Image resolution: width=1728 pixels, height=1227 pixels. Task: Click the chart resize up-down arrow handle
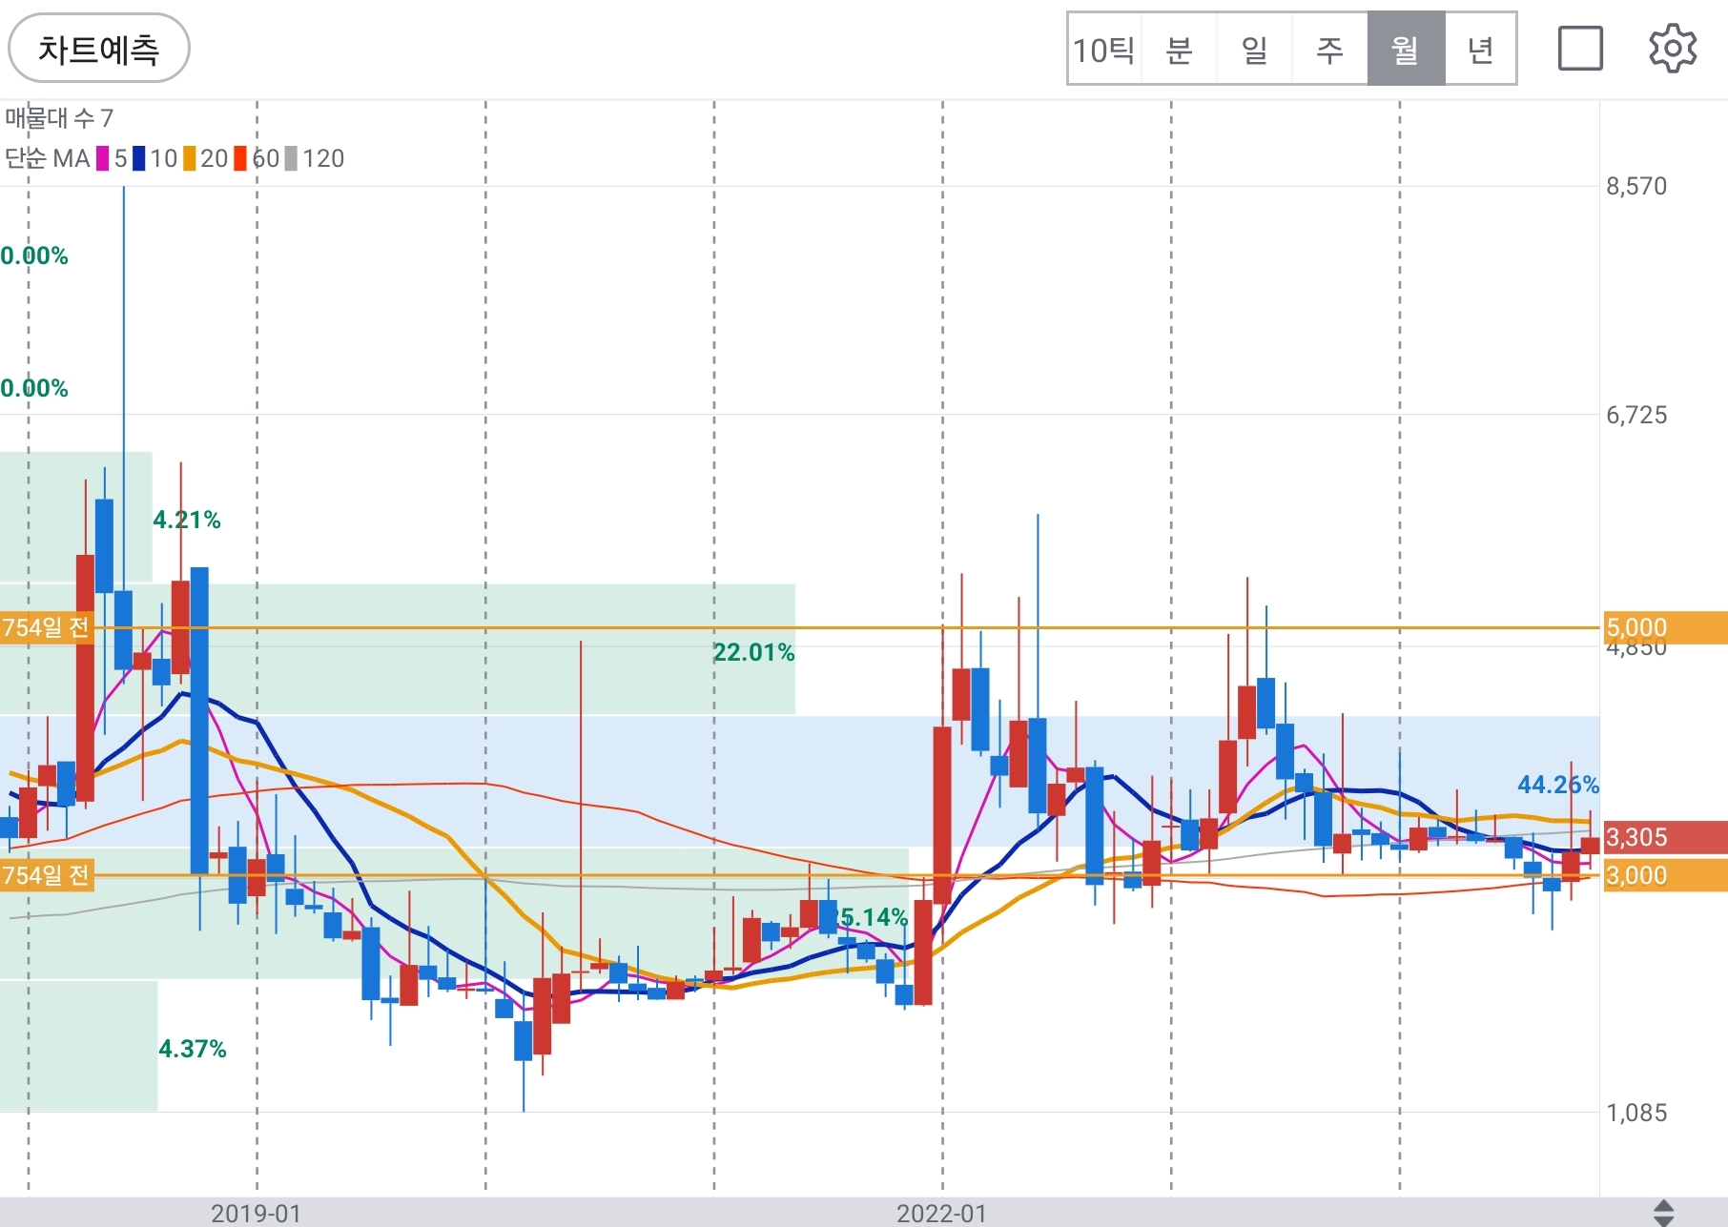point(1664,1213)
